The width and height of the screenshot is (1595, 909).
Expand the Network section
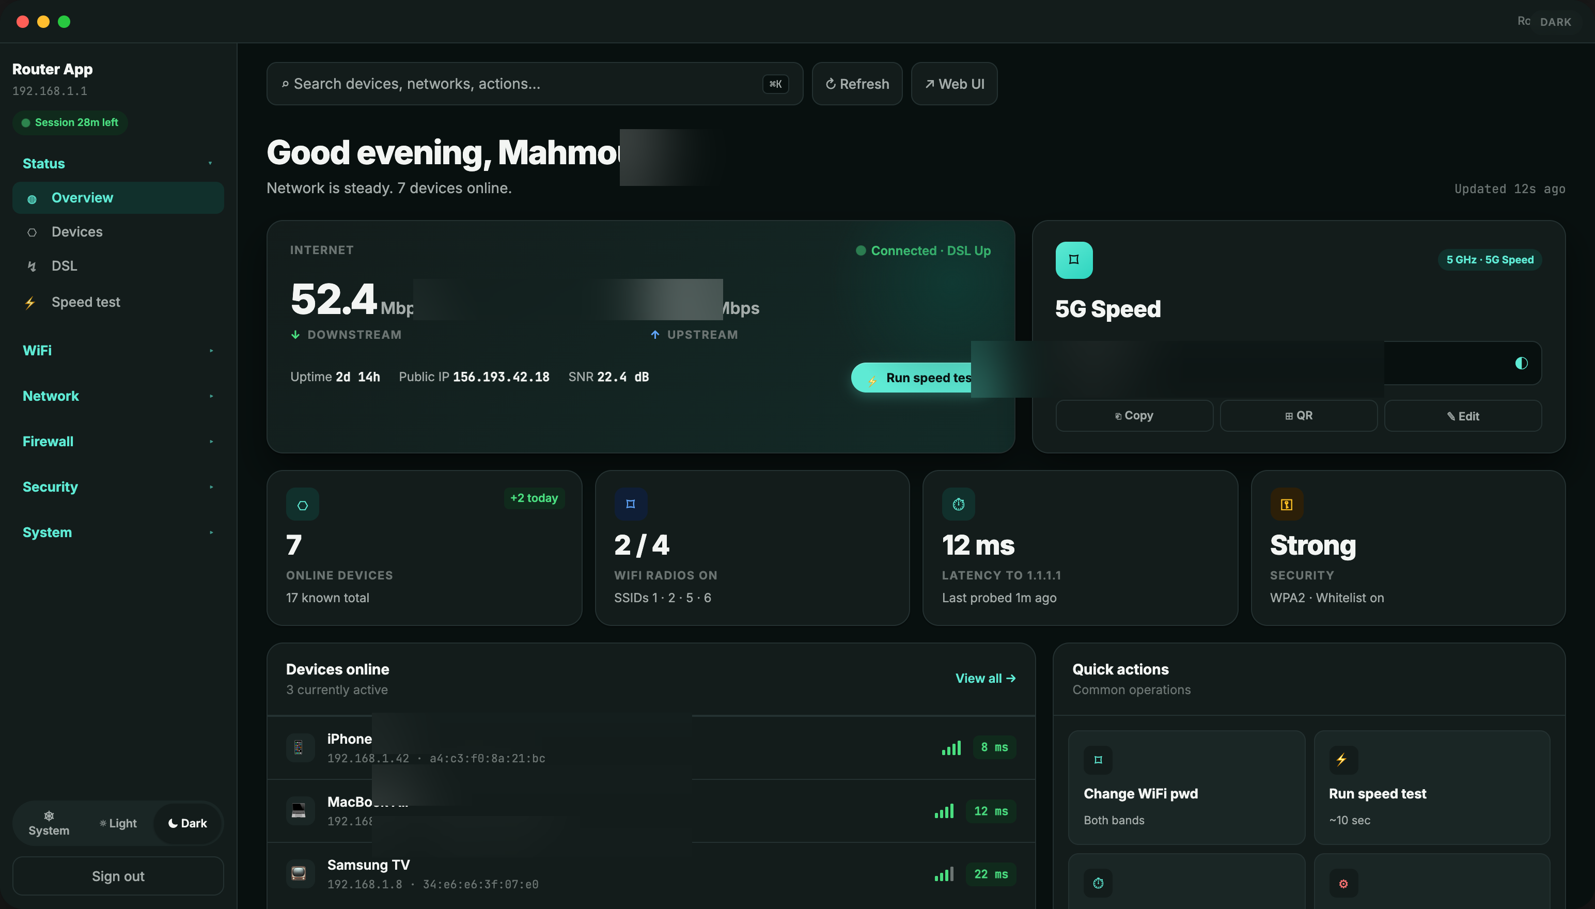(118, 397)
